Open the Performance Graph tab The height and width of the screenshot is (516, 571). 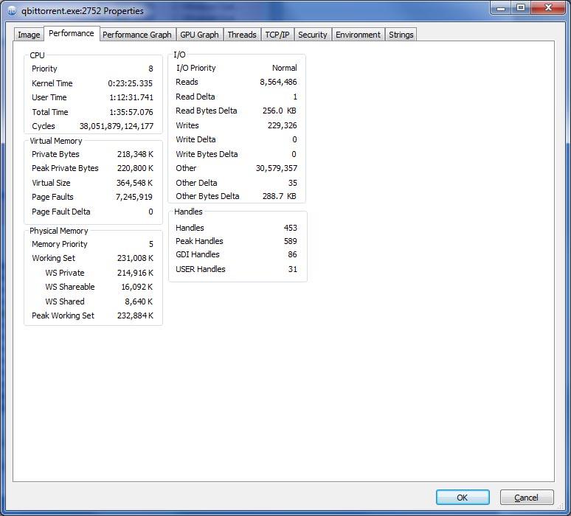(137, 35)
